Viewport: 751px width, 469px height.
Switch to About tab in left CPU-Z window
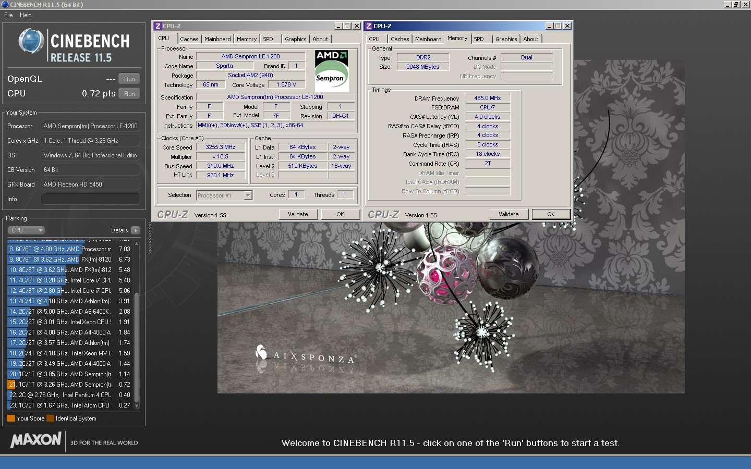pos(320,39)
